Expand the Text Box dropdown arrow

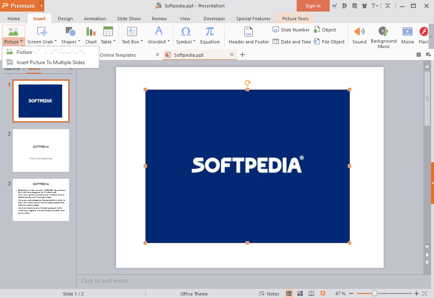click(142, 41)
